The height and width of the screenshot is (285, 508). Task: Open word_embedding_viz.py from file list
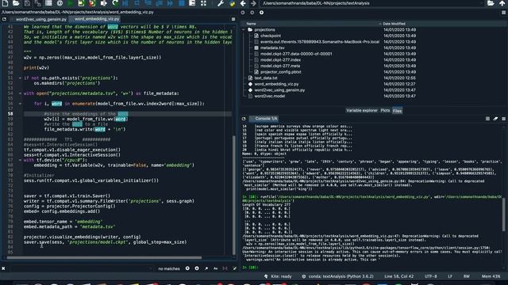click(276, 84)
